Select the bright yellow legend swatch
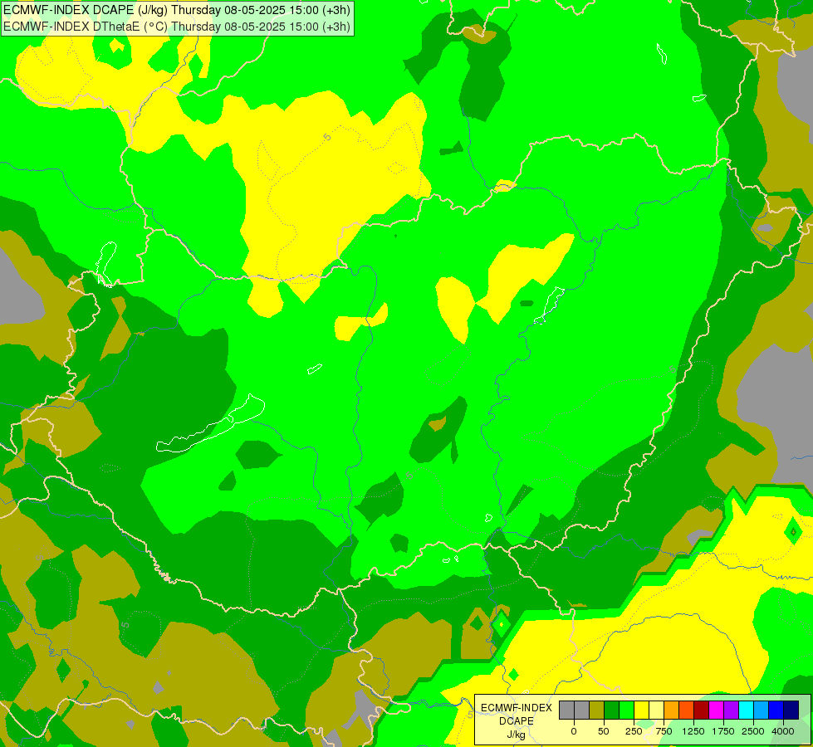The width and height of the screenshot is (813, 747). click(x=641, y=710)
